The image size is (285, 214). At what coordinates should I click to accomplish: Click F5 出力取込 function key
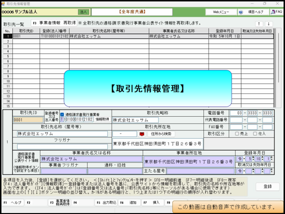coord(106,203)
